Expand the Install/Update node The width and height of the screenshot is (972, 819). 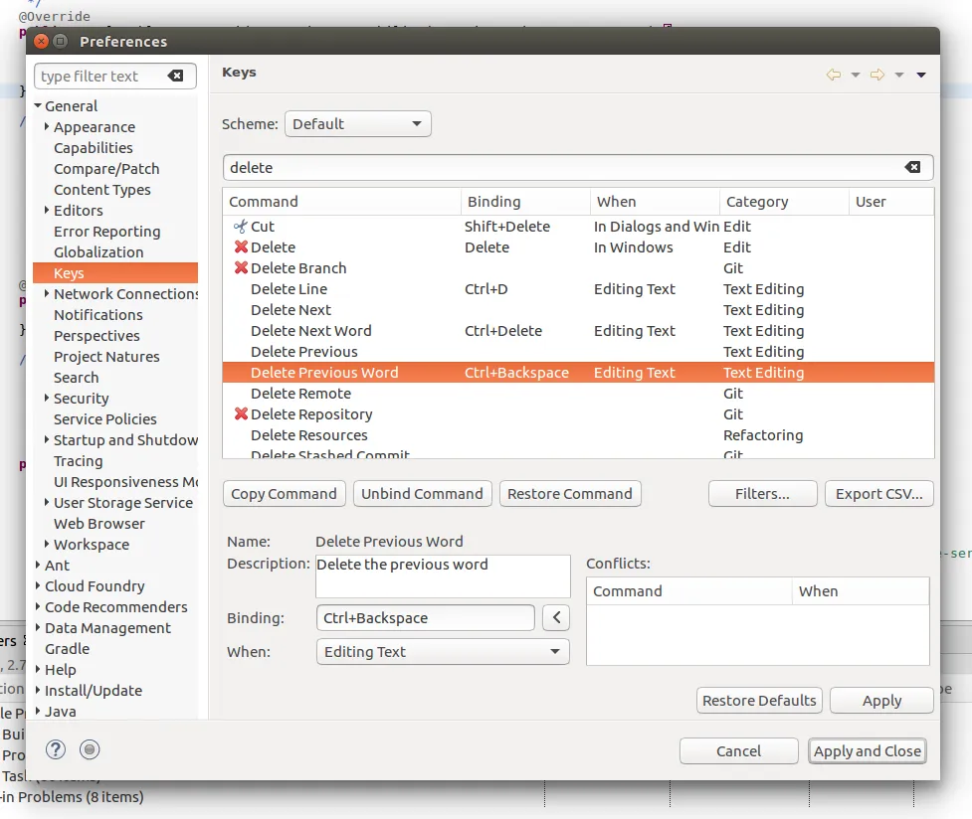click(38, 690)
